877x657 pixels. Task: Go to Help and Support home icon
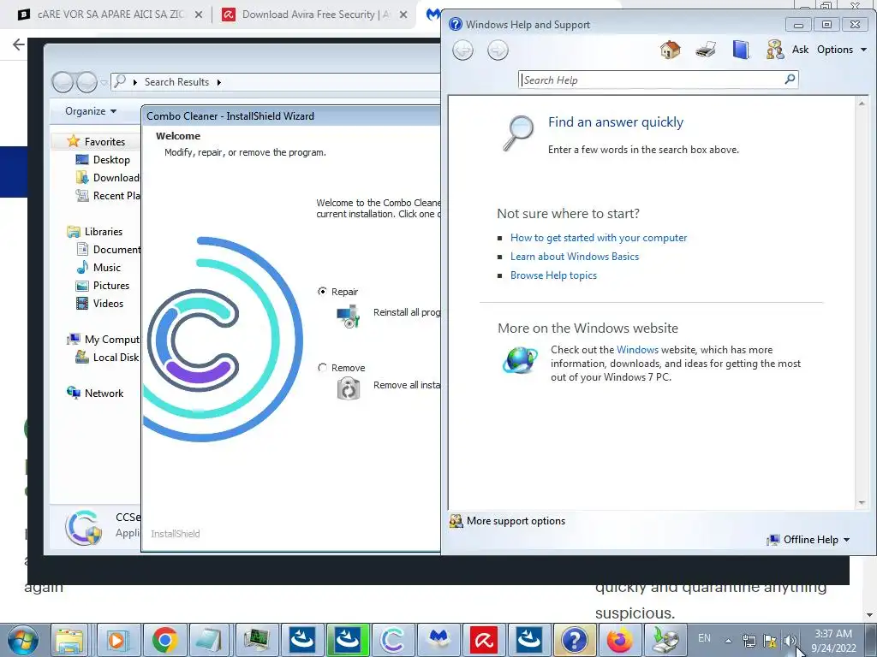(670, 50)
